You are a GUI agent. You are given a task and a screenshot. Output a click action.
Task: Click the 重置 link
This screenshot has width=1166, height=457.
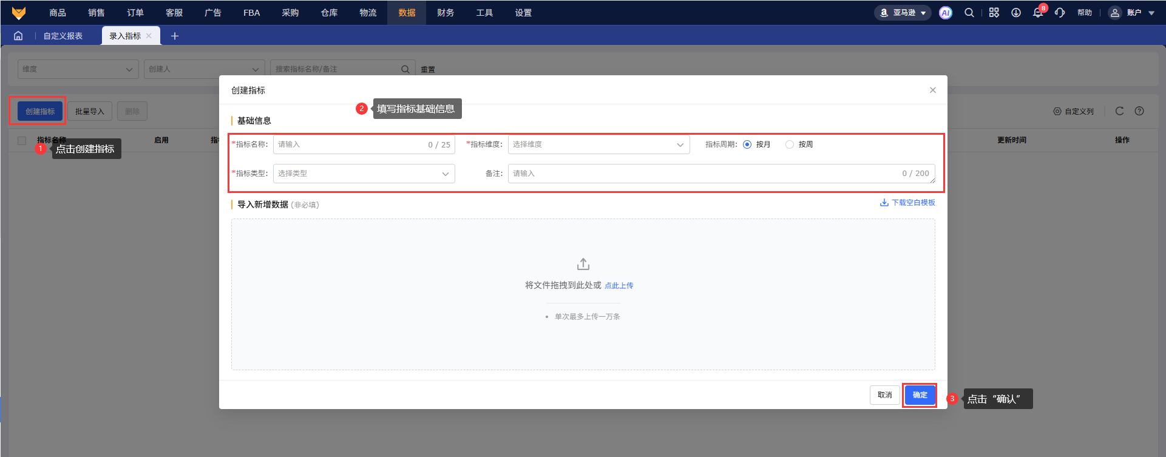[428, 70]
